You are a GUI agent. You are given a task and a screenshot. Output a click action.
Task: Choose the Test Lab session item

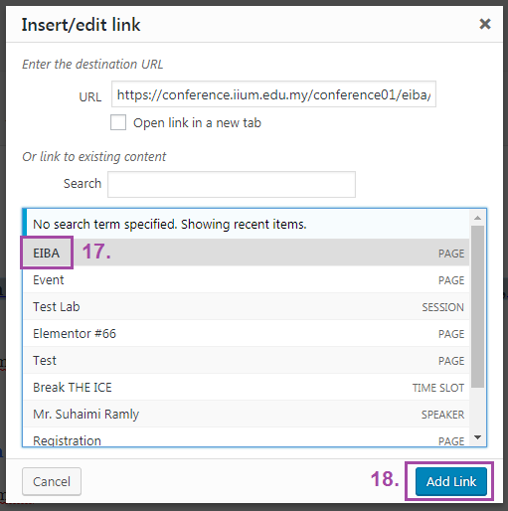tap(246, 306)
